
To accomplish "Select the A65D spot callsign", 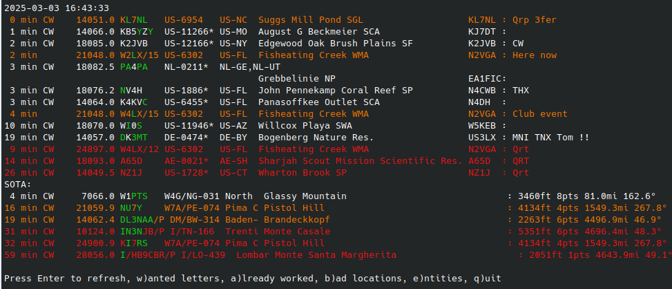I will (131, 161).
